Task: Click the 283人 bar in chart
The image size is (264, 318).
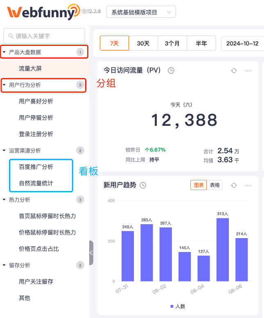Action: point(147,253)
